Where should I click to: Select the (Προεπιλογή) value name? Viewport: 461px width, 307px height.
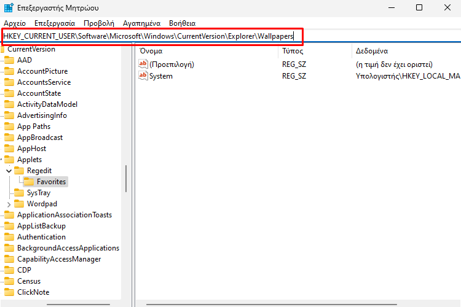(171, 64)
